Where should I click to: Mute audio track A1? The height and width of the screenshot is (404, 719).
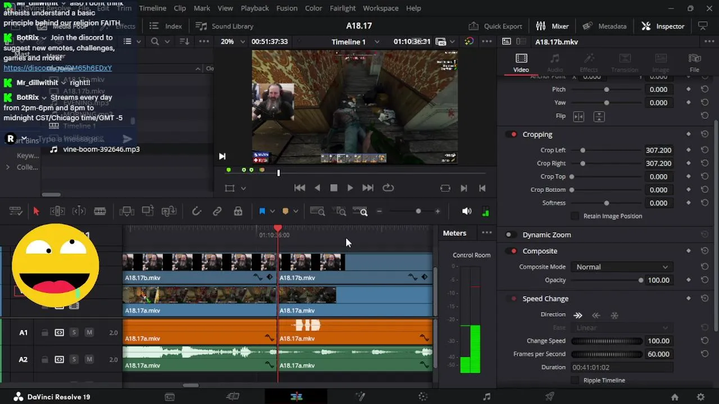pos(89,333)
